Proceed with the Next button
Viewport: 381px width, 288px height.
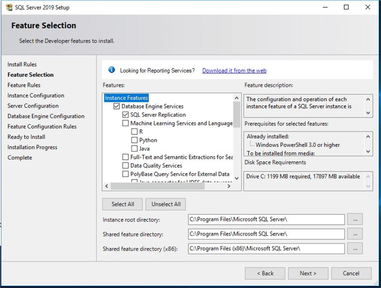tap(308, 273)
